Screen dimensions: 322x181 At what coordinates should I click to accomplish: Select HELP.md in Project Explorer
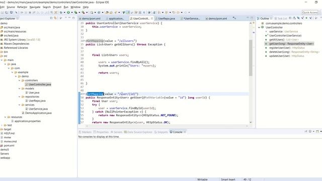[x=9, y=133]
